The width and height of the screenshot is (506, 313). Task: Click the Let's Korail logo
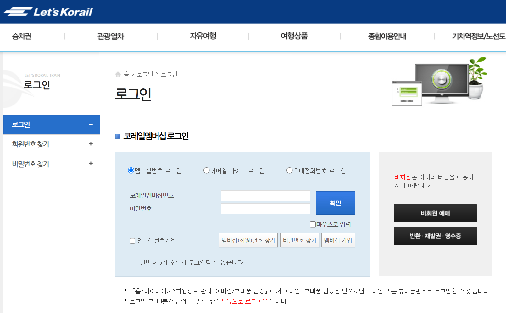pos(48,12)
